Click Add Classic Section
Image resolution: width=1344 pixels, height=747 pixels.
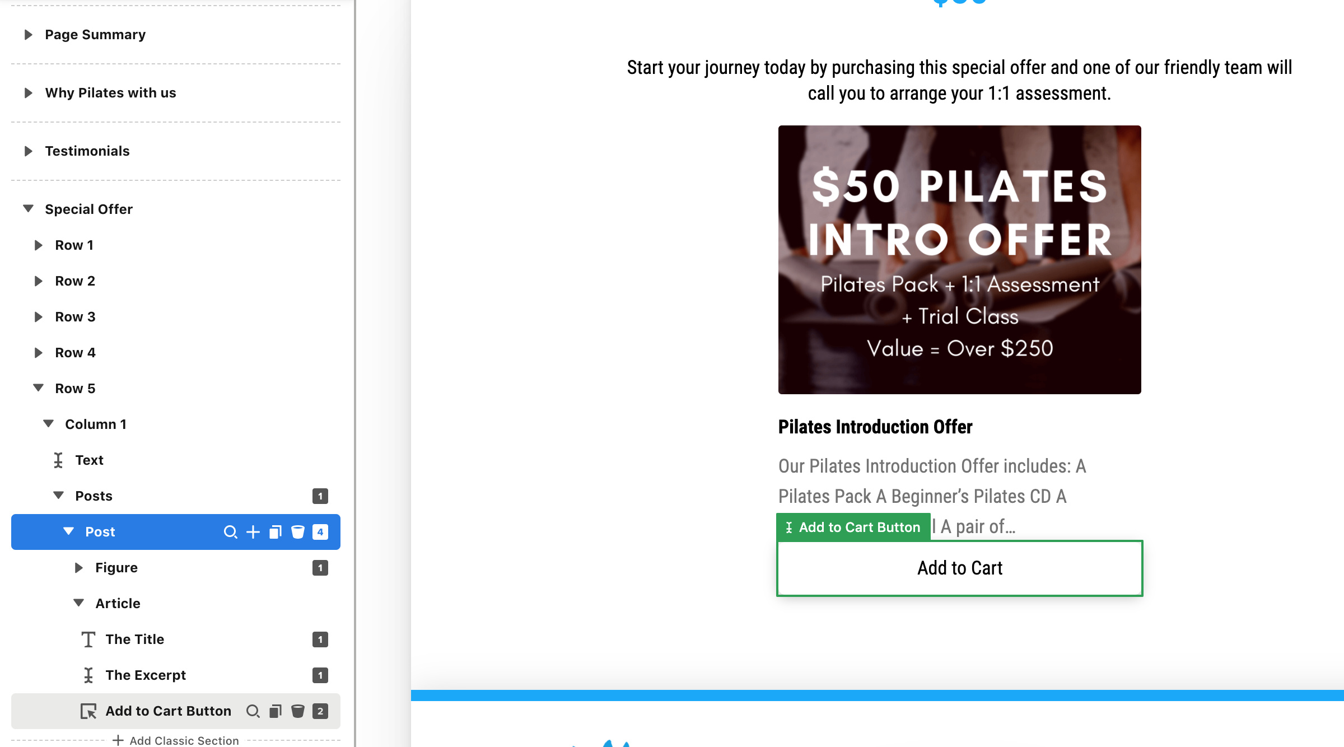coord(176,740)
